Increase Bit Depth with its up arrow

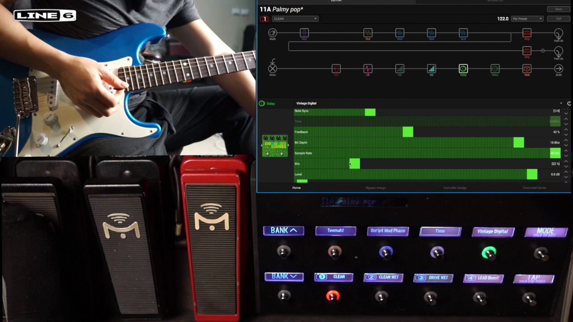click(x=566, y=140)
